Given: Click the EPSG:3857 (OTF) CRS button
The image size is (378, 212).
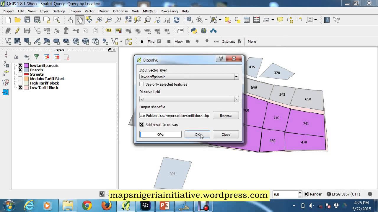Looking at the screenshot, I should (x=343, y=194).
